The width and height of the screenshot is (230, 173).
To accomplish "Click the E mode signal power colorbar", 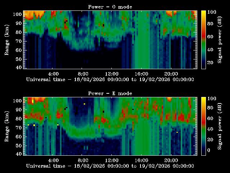I will [203, 126].
